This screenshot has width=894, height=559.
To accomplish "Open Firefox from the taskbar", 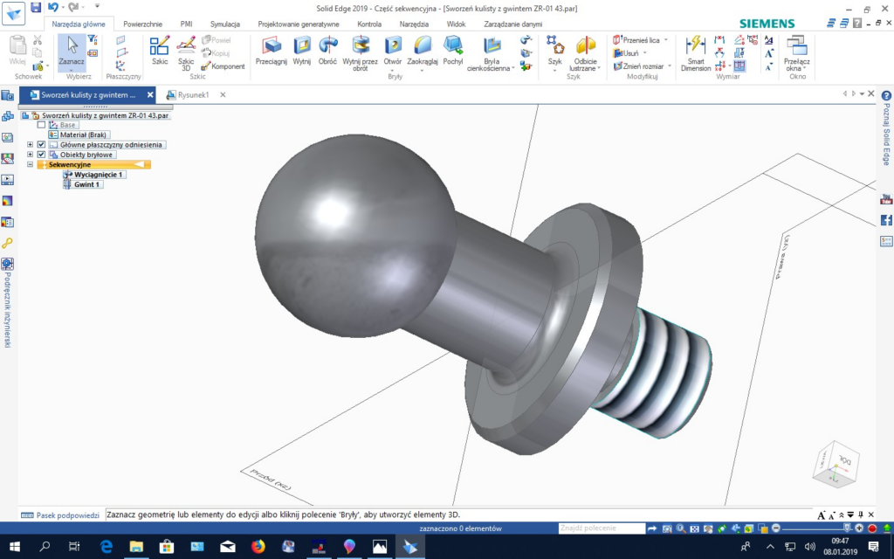I will [x=258, y=547].
